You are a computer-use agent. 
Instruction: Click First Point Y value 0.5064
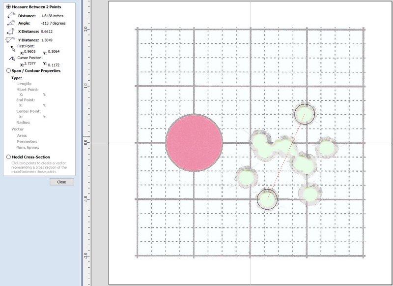(54, 52)
